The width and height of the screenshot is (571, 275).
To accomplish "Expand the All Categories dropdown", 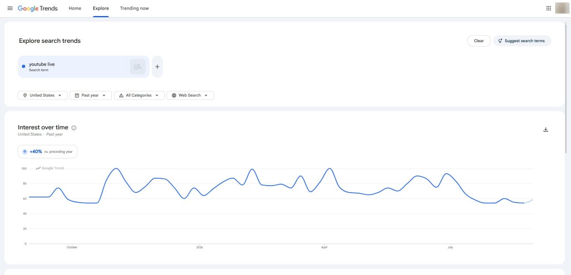I will coord(139,95).
